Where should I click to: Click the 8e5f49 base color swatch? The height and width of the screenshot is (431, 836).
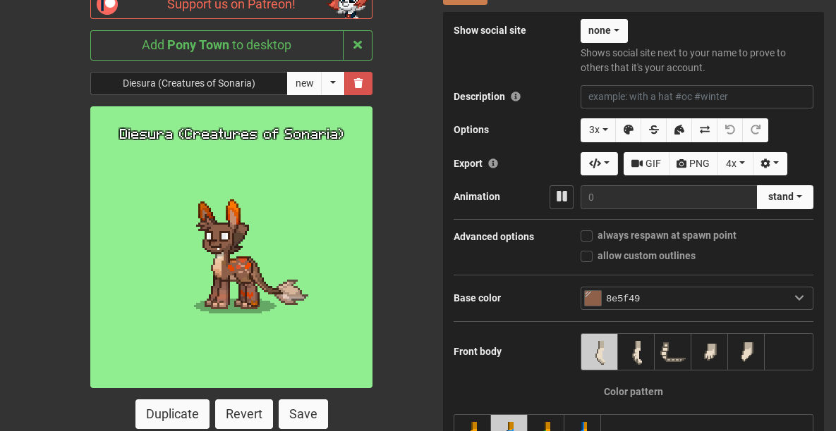tap(593, 298)
